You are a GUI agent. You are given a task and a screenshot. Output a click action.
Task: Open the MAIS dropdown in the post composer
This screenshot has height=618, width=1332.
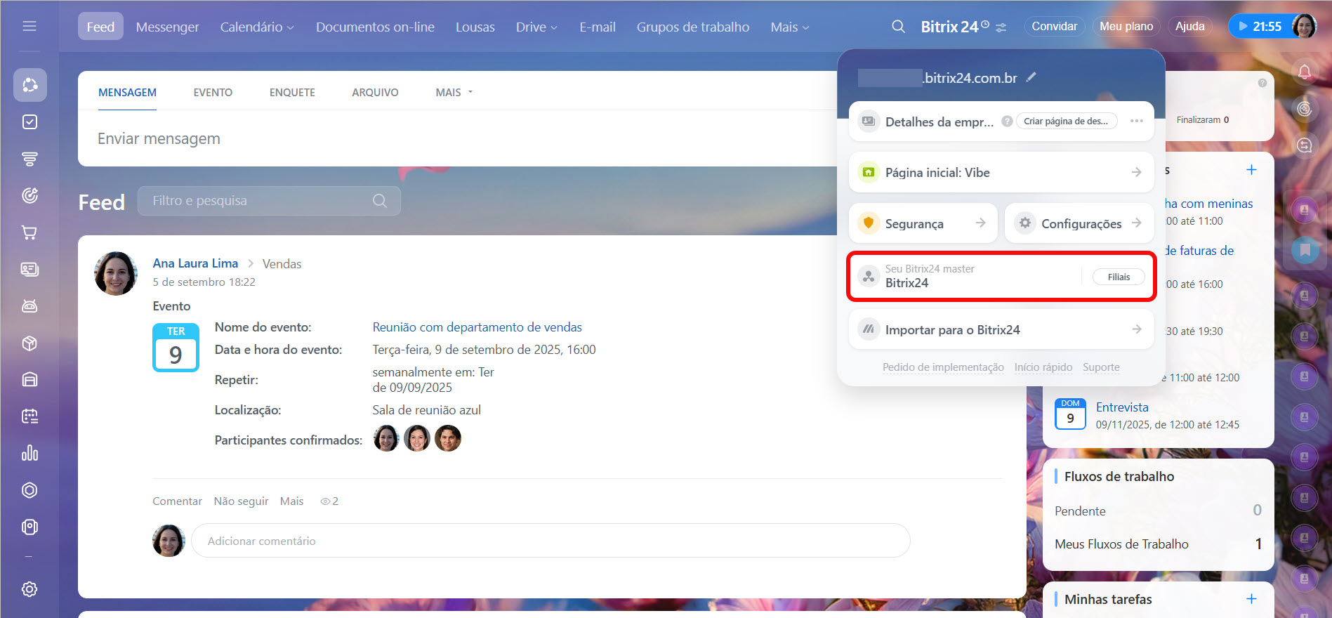pos(454,93)
